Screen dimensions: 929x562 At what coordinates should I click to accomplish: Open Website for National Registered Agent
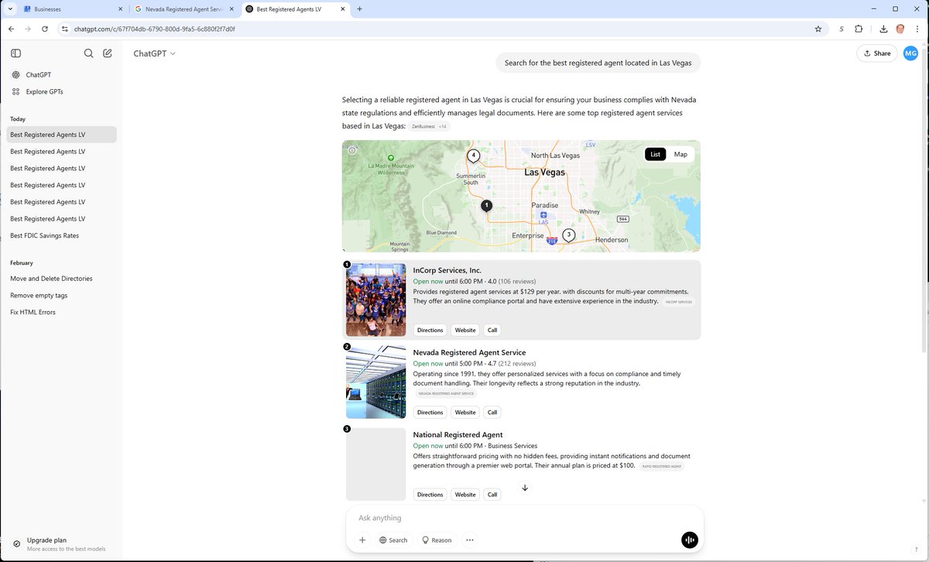coord(465,494)
